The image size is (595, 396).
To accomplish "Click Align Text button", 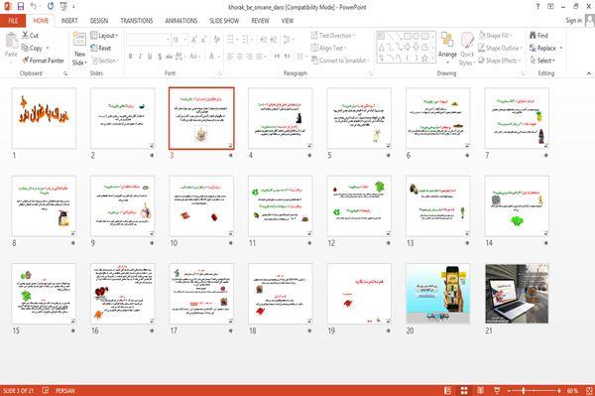I will coord(328,48).
